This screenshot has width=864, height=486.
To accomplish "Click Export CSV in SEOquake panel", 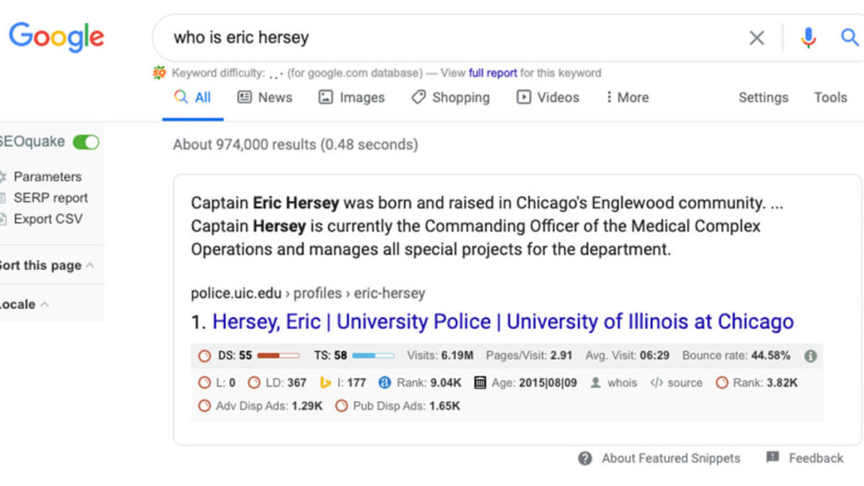I will coord(47,219).
